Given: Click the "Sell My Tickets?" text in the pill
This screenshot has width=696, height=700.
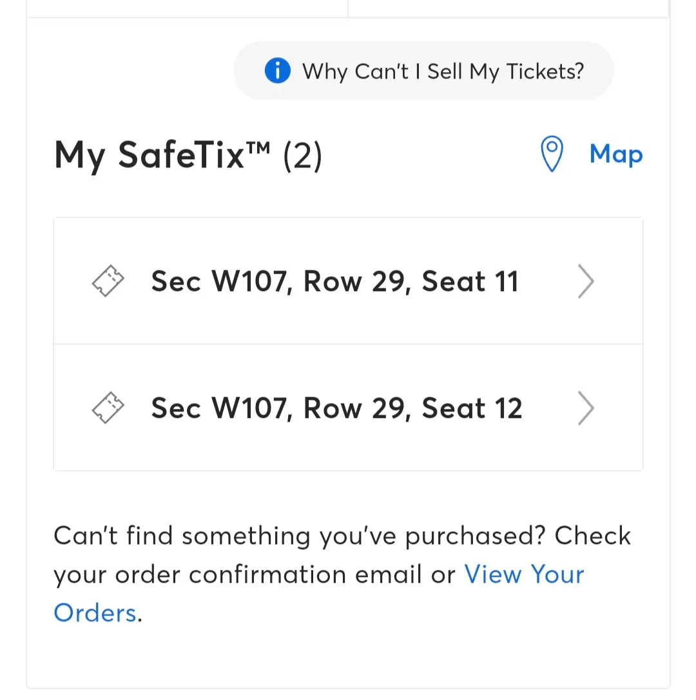Looking at the screenshot, I should (505, 71).
